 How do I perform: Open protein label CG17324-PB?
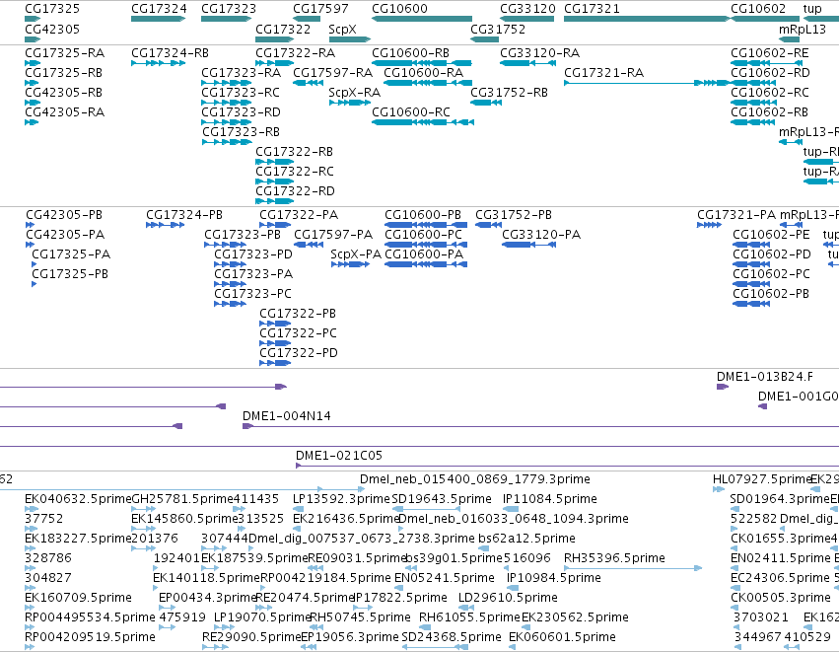pyautogui.click(x=184, y=215)
